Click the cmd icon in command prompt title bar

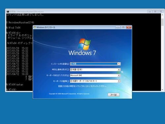(8, 12)
